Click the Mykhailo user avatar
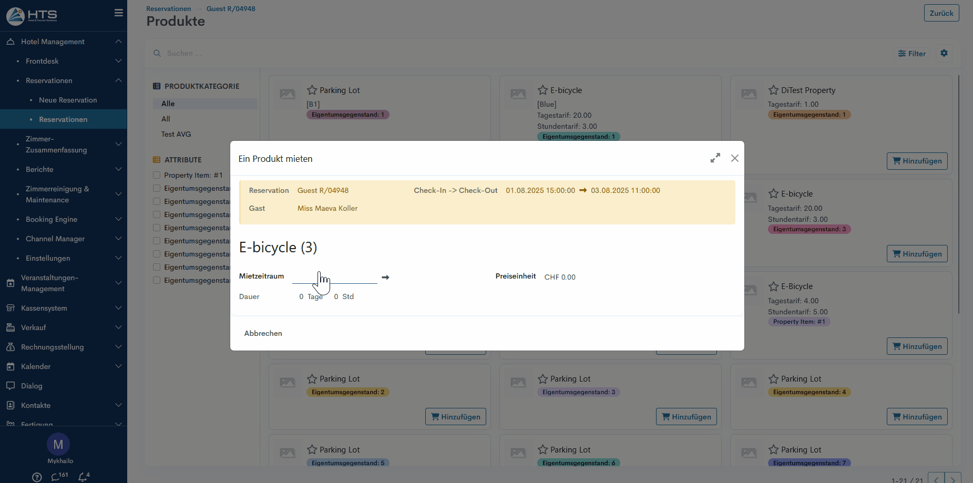 tap(58, 445)
